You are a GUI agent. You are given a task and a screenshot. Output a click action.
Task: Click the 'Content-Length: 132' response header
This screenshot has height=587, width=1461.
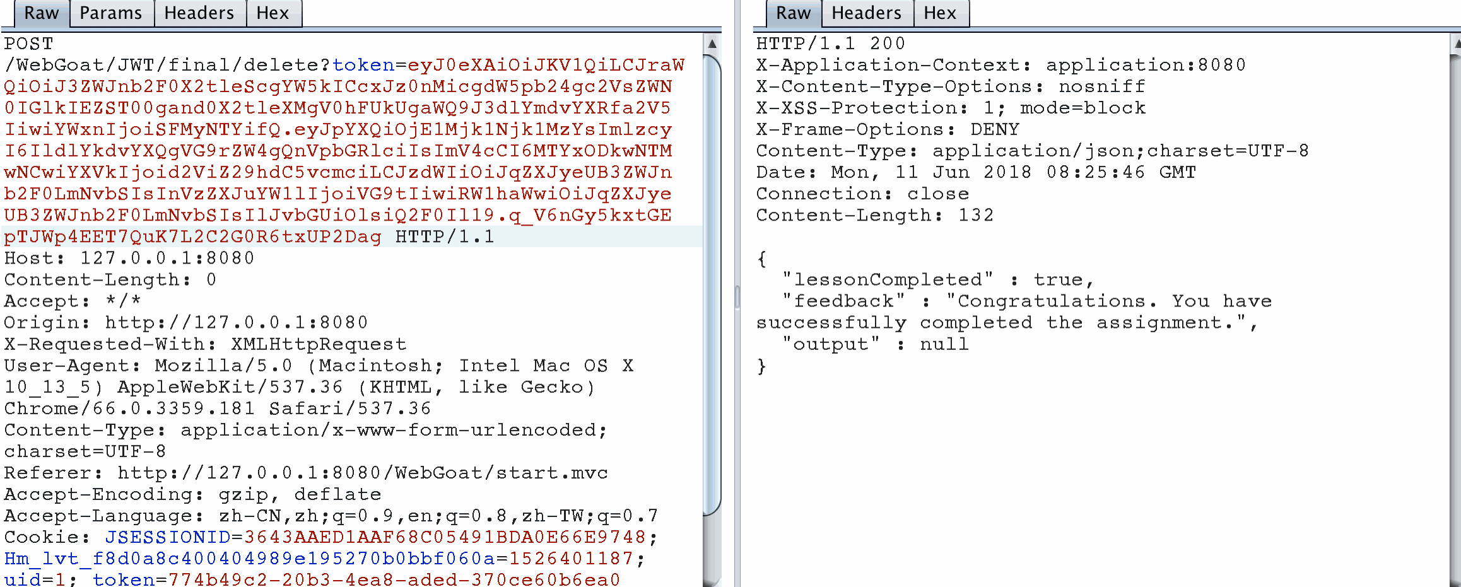pos(875,215)
